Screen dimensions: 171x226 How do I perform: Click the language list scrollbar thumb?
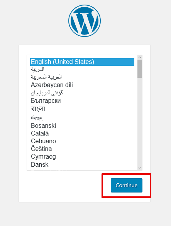tap(140, 69)
